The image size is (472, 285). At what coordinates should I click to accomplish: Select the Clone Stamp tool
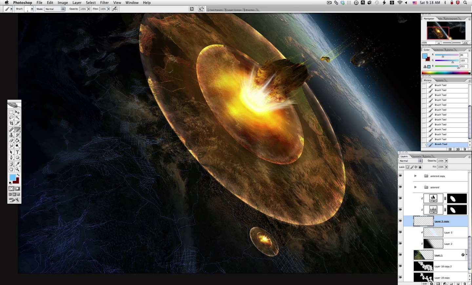(x=11, y=135)
